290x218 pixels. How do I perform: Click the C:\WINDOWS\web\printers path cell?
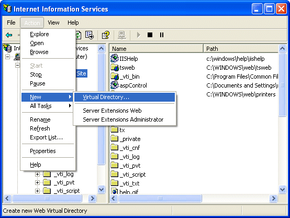coord(241,94)
